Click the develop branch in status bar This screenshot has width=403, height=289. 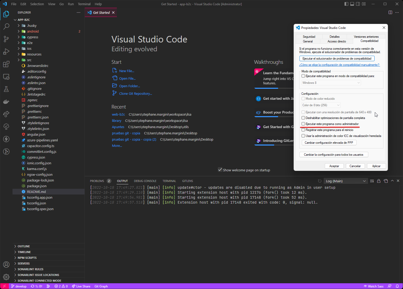point(19,286)
